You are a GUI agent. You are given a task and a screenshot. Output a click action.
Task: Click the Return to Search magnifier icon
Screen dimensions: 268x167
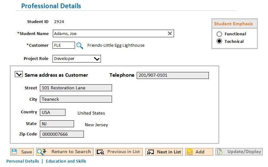(x=41, y=152)
